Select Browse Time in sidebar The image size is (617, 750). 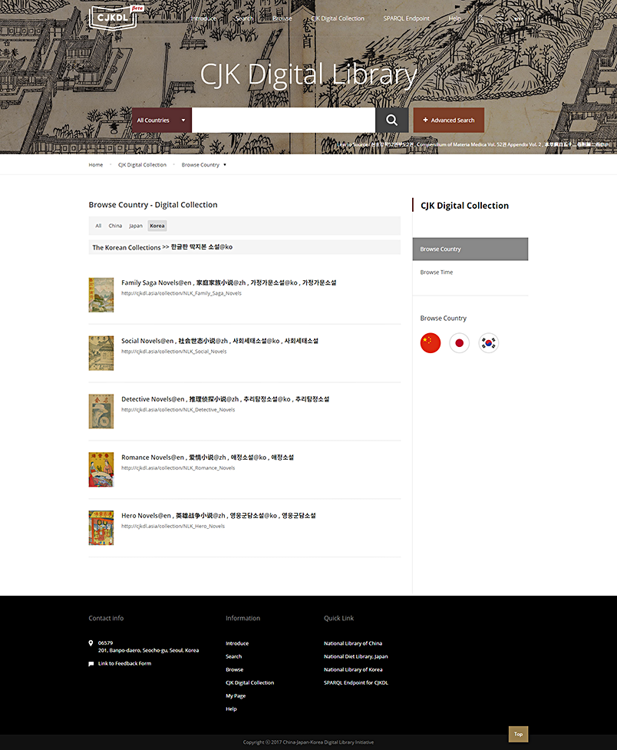436,273
